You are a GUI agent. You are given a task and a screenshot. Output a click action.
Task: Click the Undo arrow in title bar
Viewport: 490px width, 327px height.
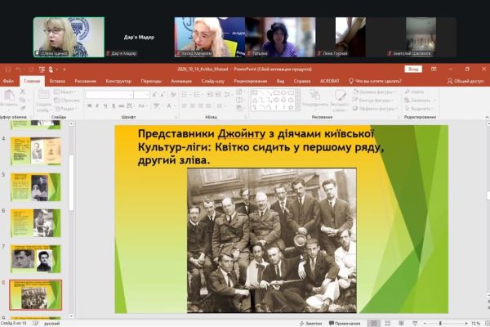pos(19,69)
